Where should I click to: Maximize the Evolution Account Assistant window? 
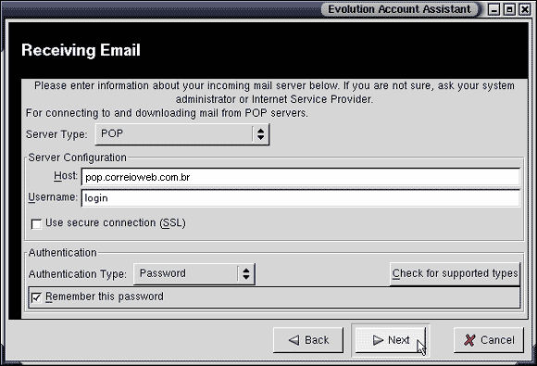click(509, 9)
